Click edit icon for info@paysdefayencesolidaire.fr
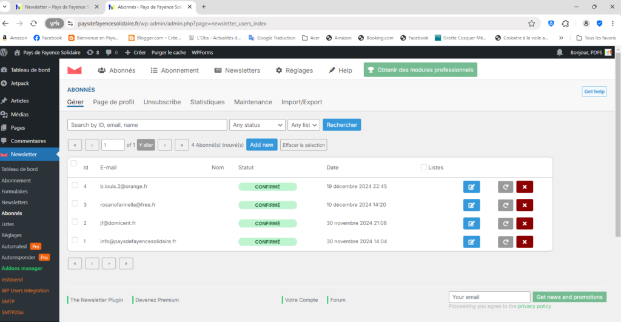The height and width of the screenshot is (322, 621). (x=471, y=242)
